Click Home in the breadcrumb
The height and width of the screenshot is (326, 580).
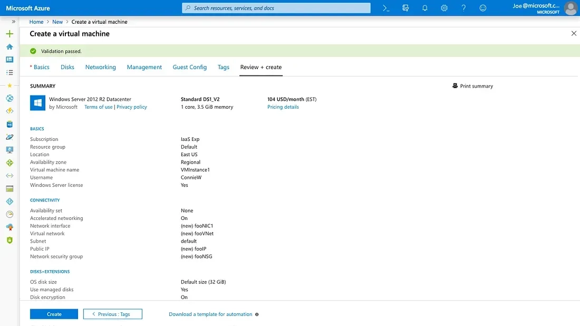(36, 22)
